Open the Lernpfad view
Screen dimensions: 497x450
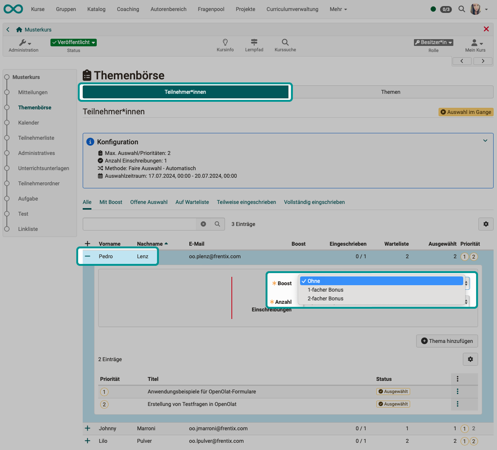click(x=254, y=45)
